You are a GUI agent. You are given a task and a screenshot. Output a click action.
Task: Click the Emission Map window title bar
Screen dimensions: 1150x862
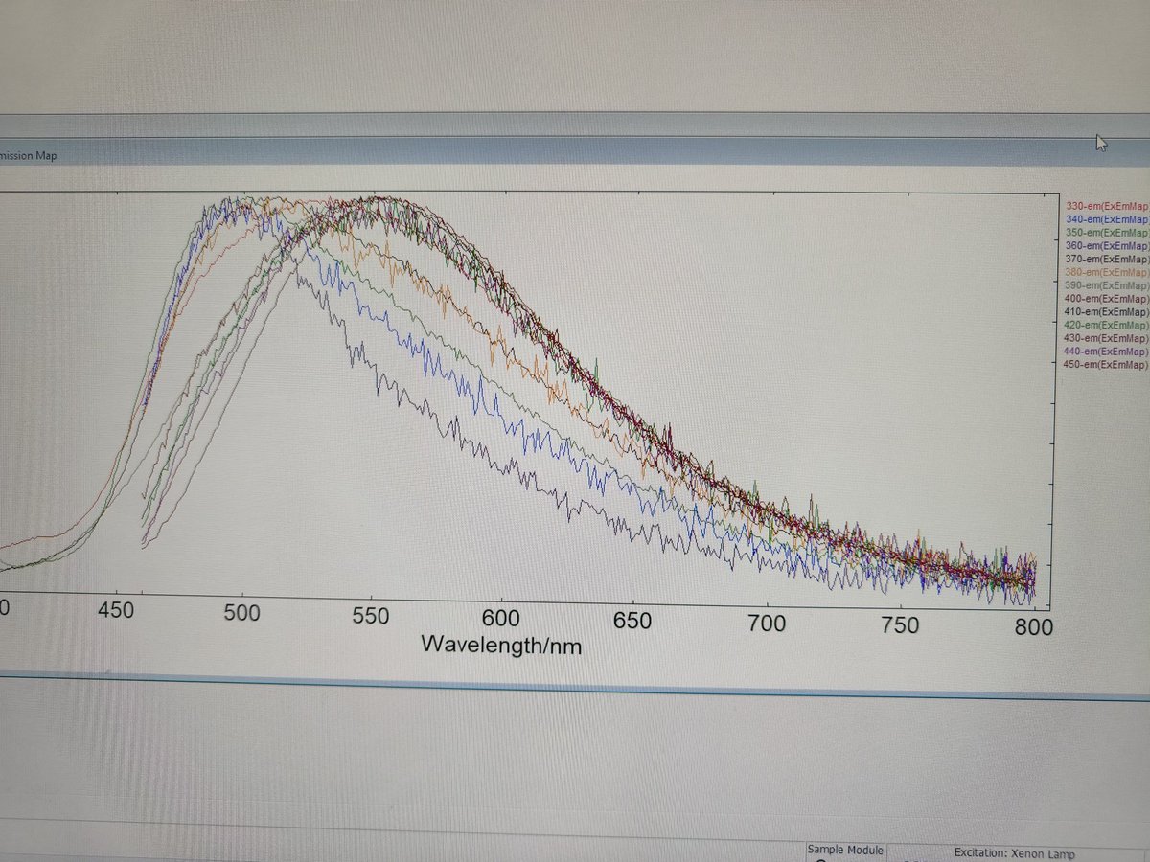(x=575, y=155)
